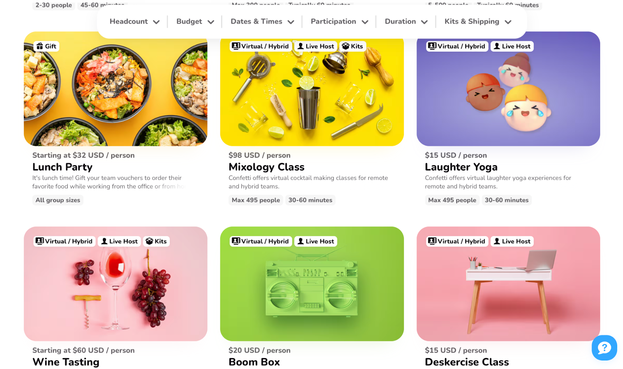
Task: Expand the Dates & Times filter
Action: (x=262, y=21)
